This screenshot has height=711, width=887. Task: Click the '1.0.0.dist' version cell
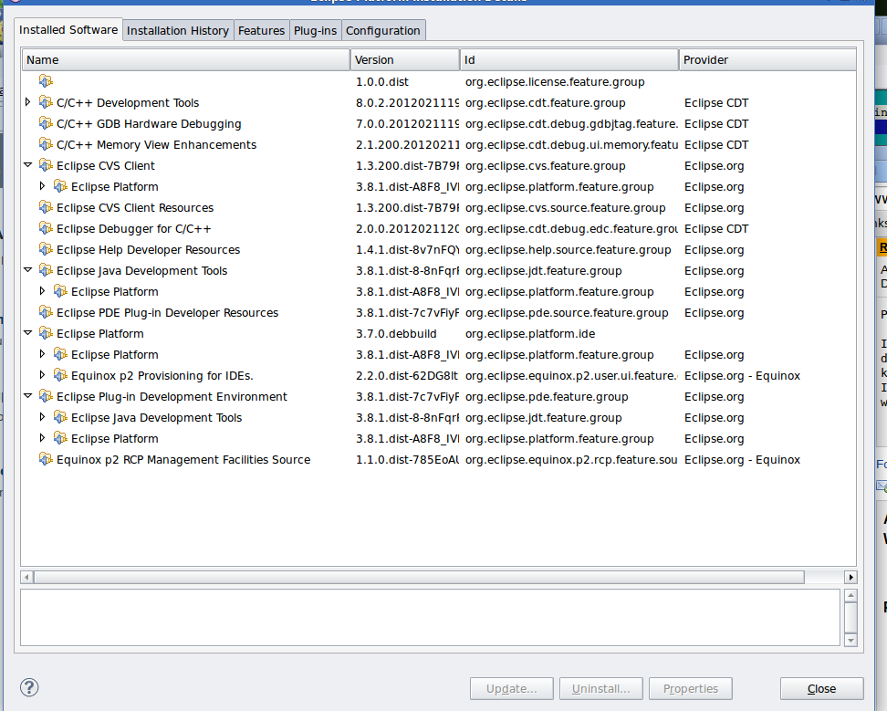pyautogui.click(x=381, y=82)
